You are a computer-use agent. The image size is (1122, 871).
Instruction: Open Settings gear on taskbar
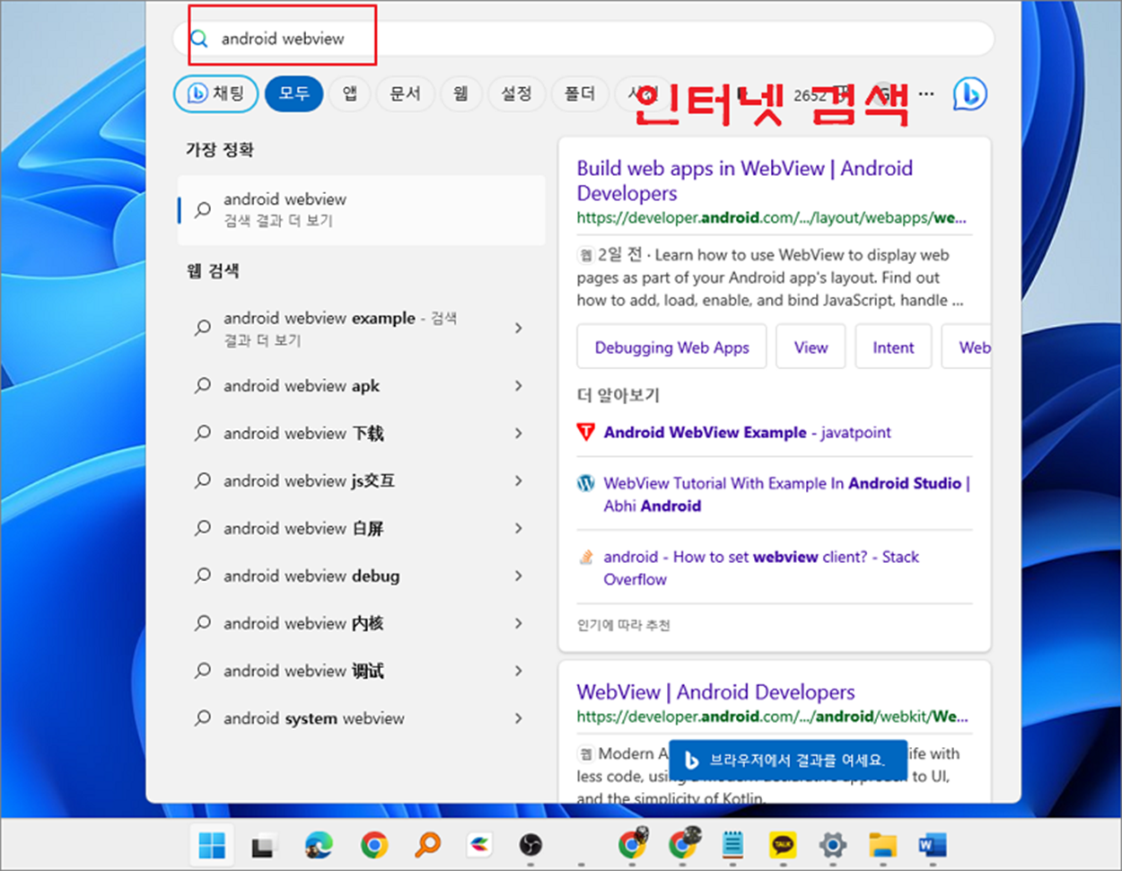(x=832, y=845)
